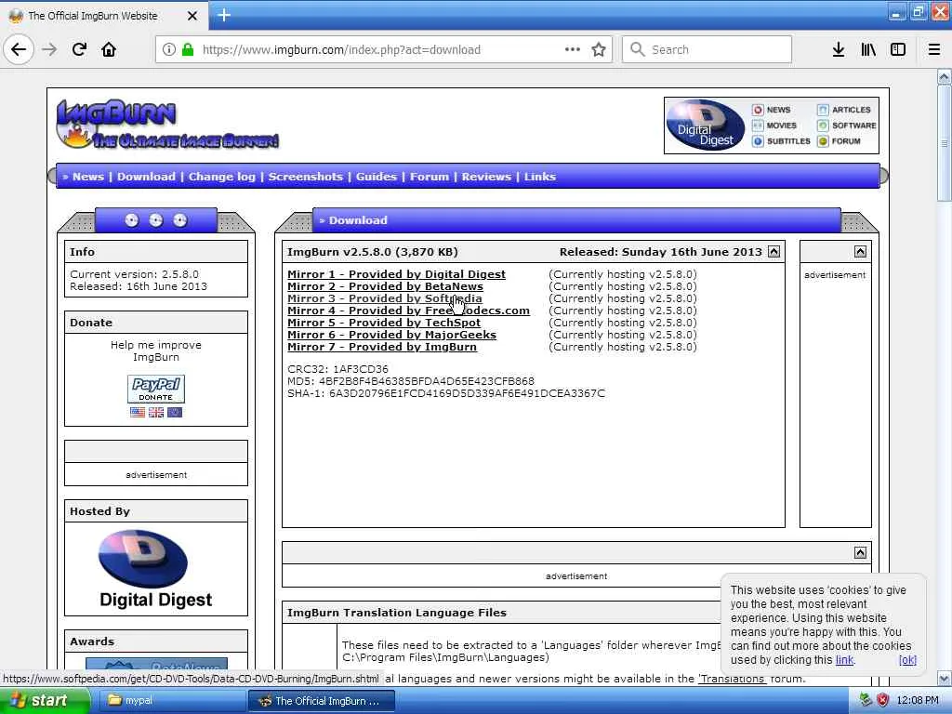Download from Mirror 5 TechSpot
Viewport: 952px width, 714px height.
pos(384,323)
